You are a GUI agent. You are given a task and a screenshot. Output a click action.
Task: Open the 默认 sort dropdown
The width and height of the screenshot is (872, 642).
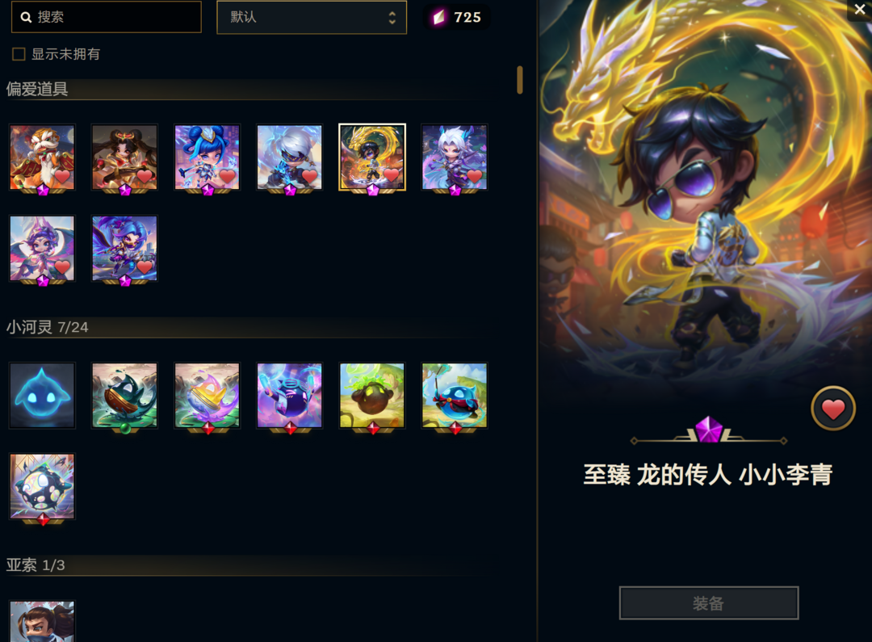pyautogui.click(x=312, y=17)
